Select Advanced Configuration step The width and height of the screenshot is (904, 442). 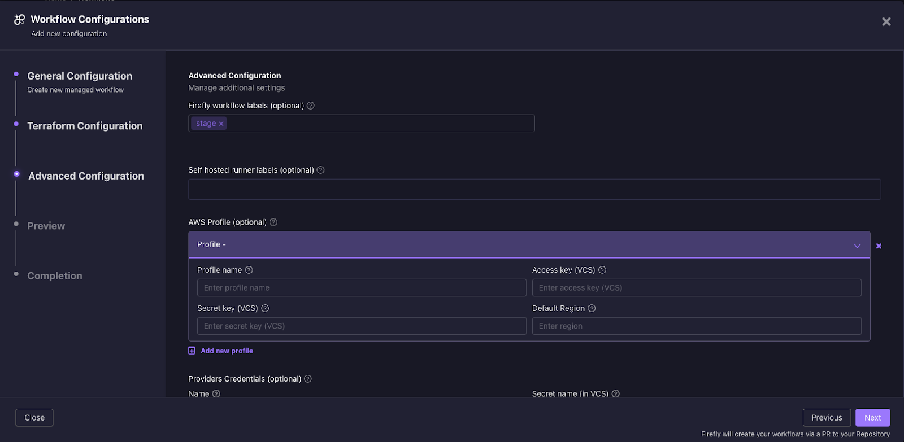[x=86, y=176]
